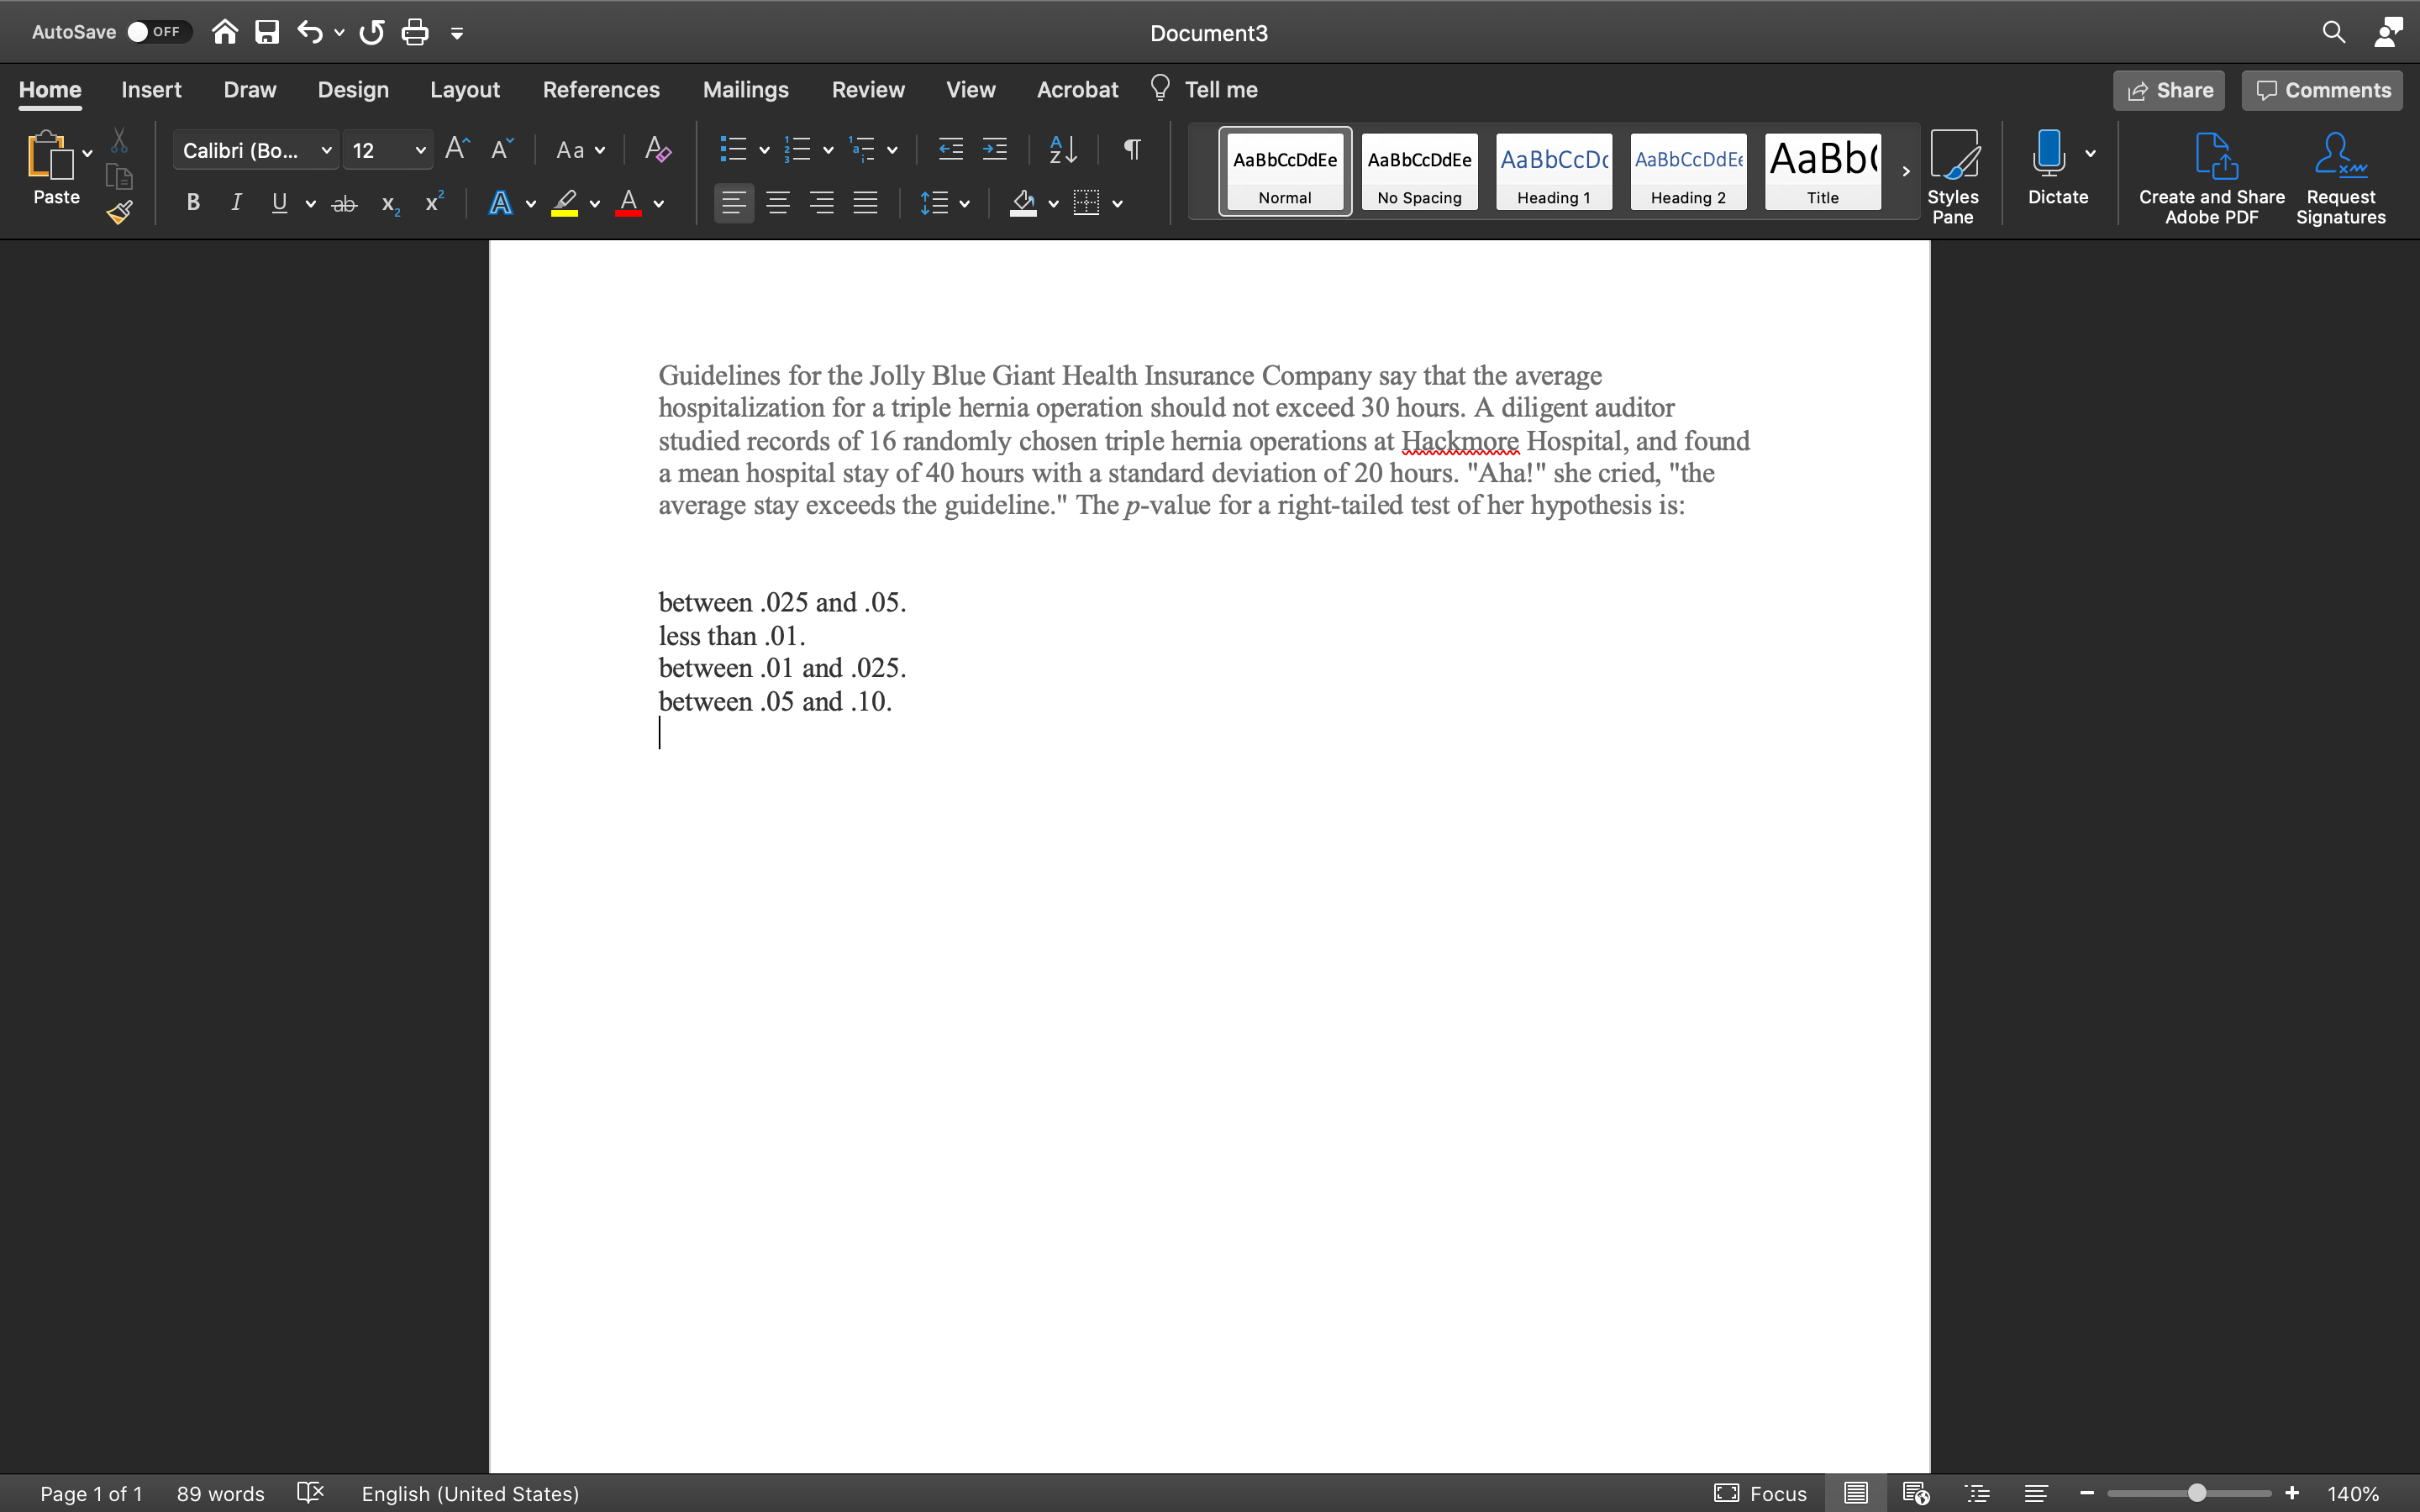Apply the Heading 1 style
The height and width of the screenshot is (1512, 2420).
tap(1551, 172)
